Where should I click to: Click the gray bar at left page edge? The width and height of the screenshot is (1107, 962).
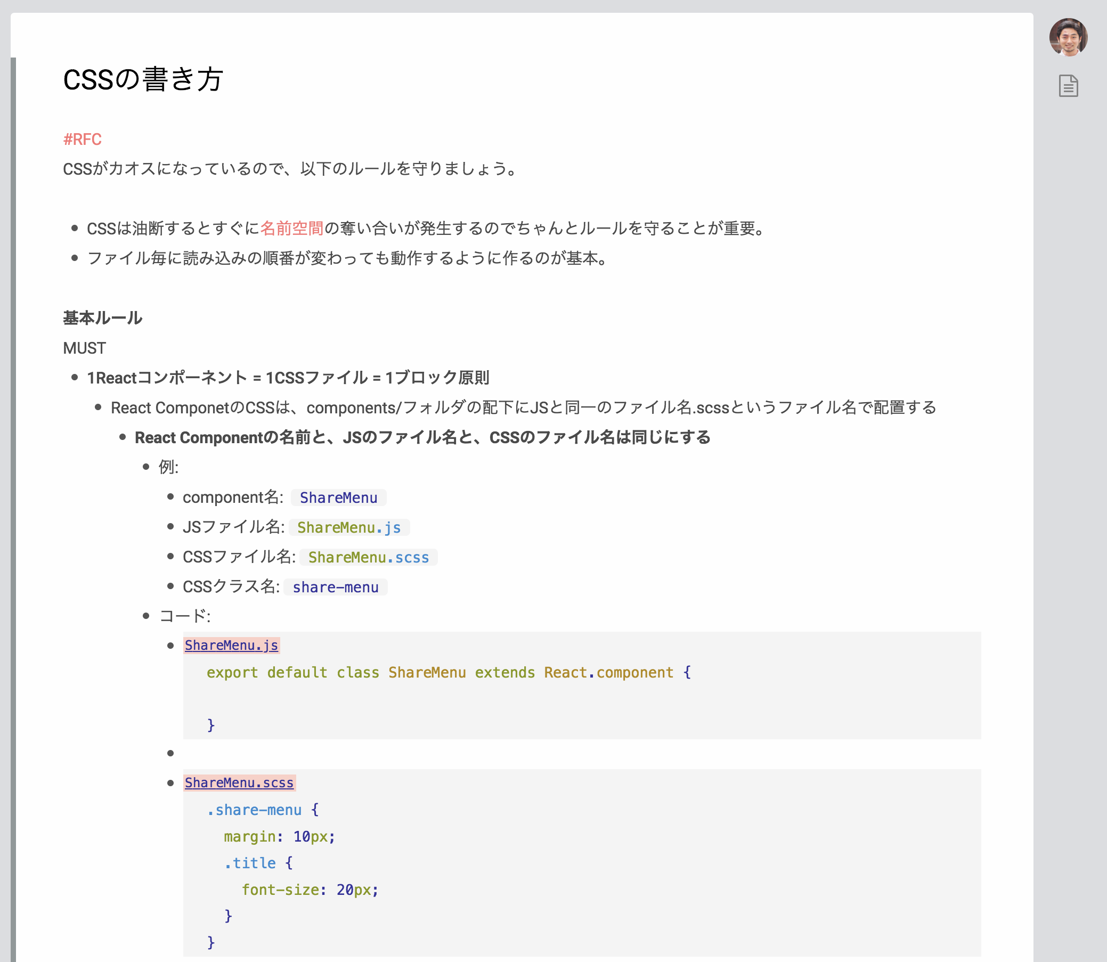pos(13,483)
